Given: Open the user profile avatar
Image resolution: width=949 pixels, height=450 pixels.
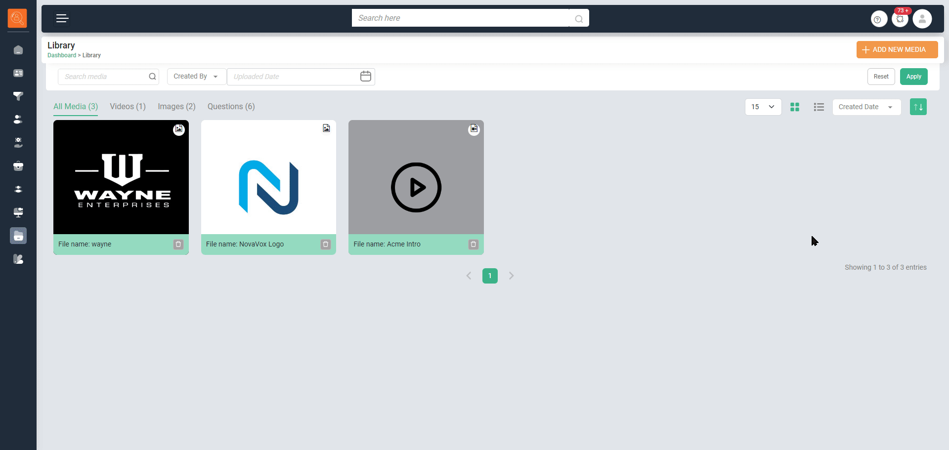Looking at the screenshot, I should point(922,19).
